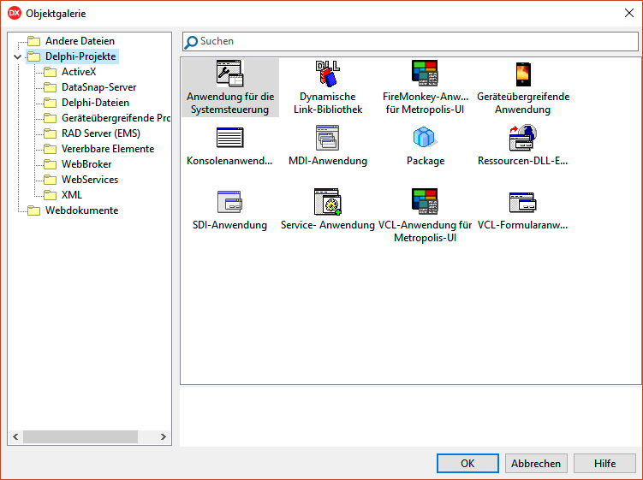Open the Andere Dateien category
The image size is (643, 480).
point(80,41)
